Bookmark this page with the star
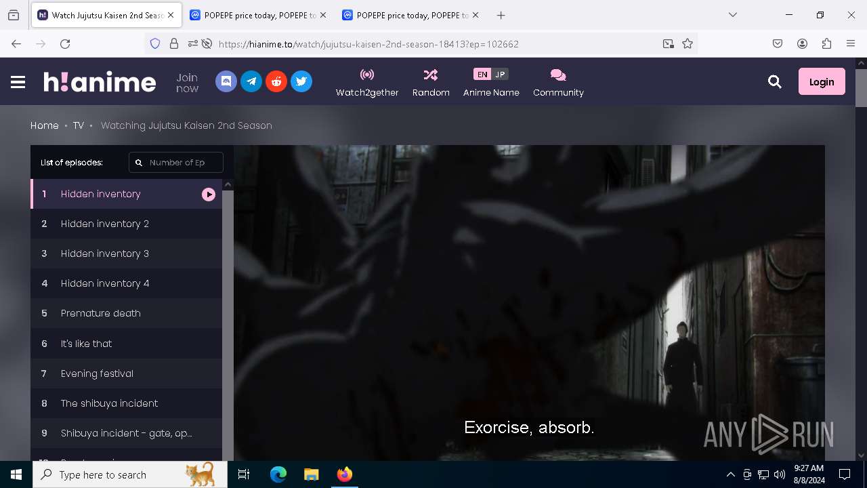The width and height of the screenshot is (867, 488). [x=688, y=43]
